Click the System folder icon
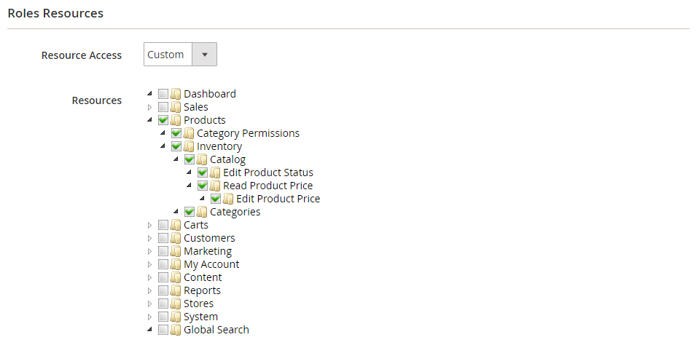This screenshot has height=345, width=699. click(x=176, y=317)
